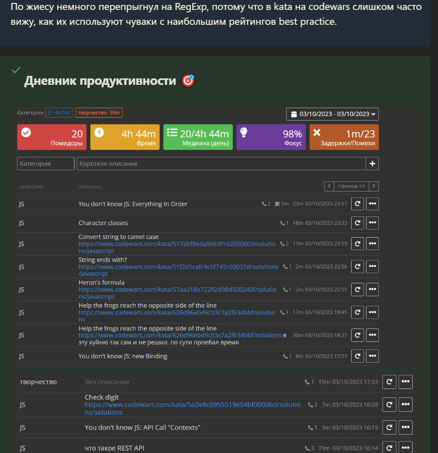Select the green Медиана (день) card
This screenshot has width=438, height=453.
[x=198, y=137]
